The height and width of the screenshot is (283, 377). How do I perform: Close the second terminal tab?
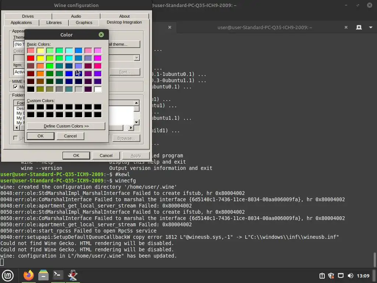pyautogui.click(x=346, y=27)
